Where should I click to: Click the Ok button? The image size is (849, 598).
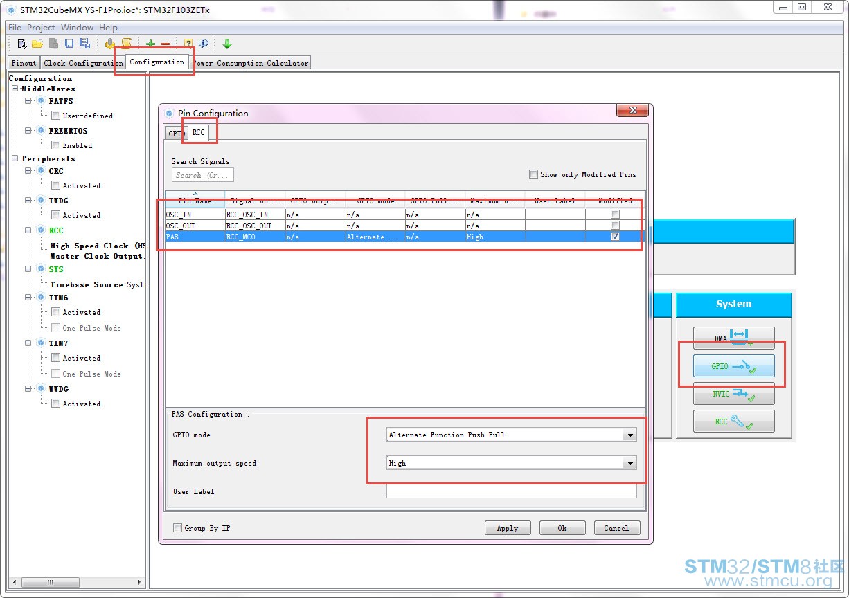(562, 528)
